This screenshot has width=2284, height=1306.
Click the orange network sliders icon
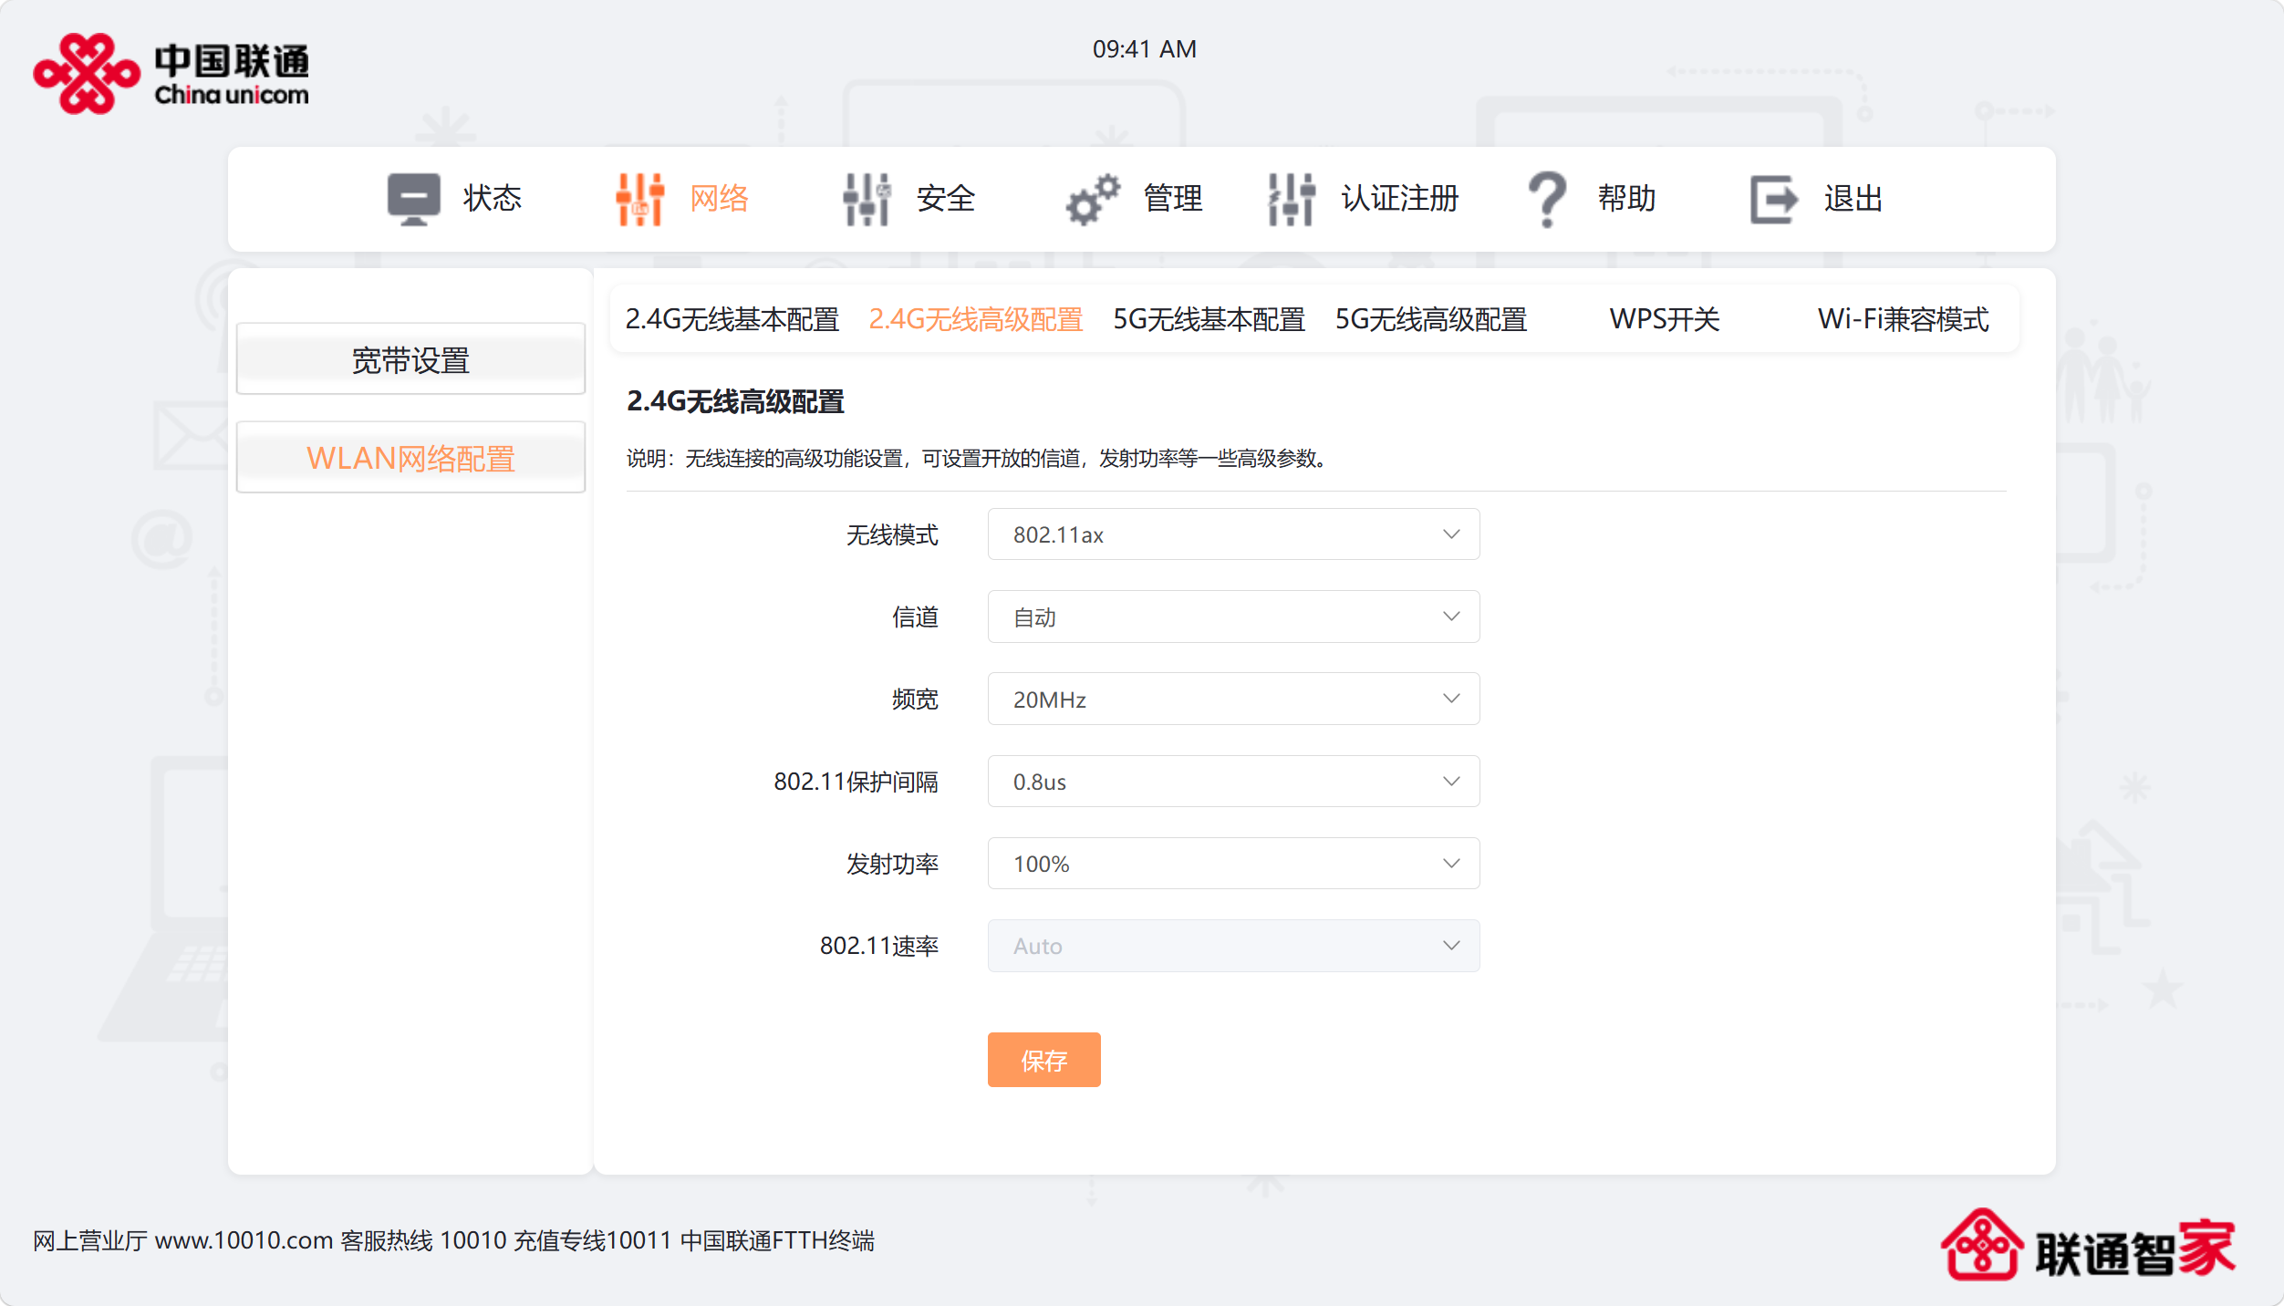point(639,198)
